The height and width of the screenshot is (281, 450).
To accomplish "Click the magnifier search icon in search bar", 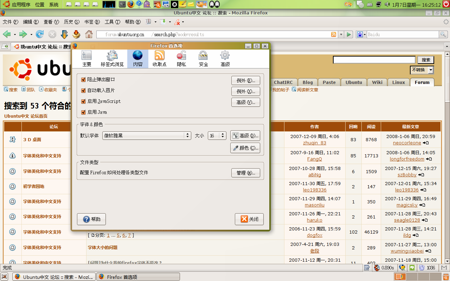I will pyautogui.click(x=443, y=34).
